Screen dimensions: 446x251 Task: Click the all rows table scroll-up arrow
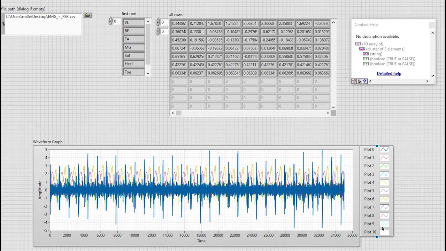pos(333,23)
